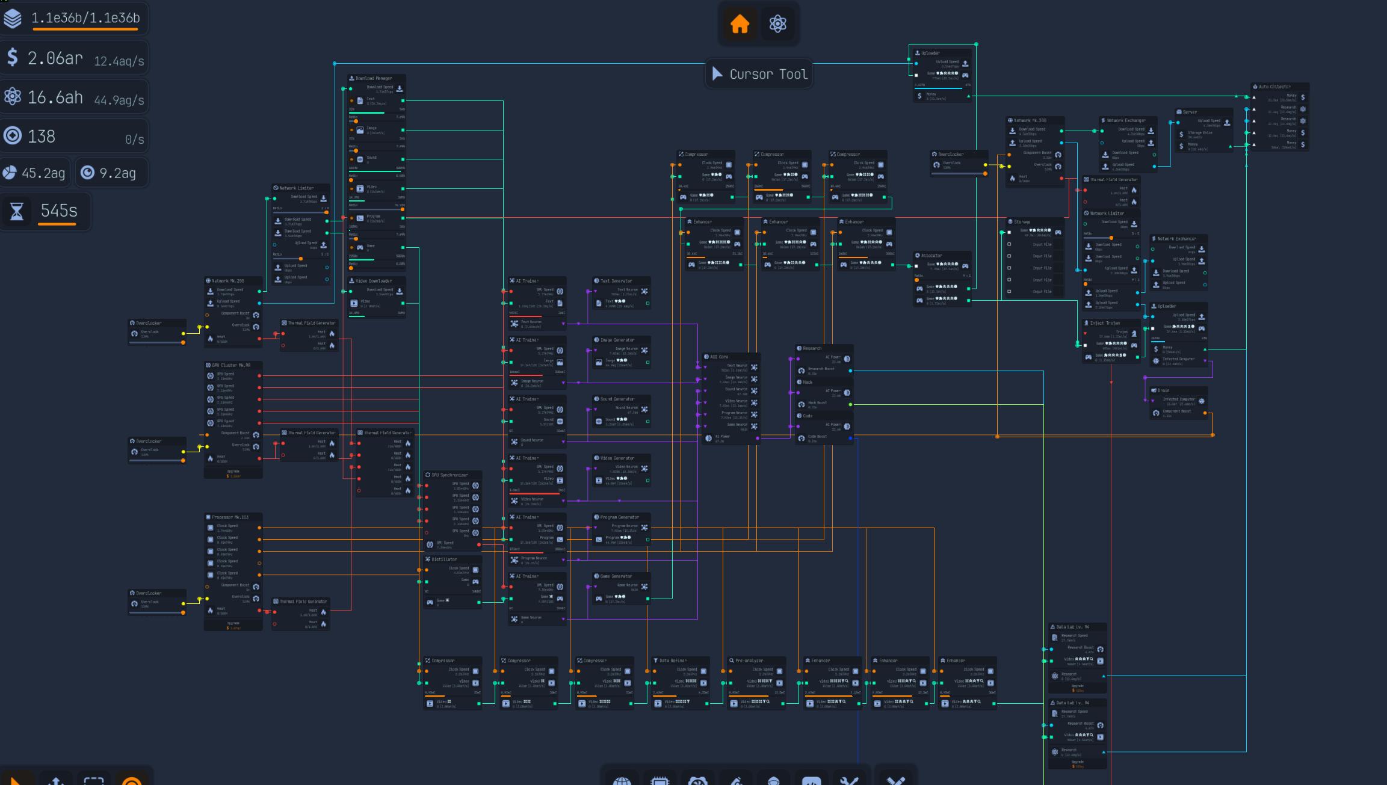This screenshot has width=1387, height=785.
Task: Click Storage's second Input File socket
Action: (1009, 256)
